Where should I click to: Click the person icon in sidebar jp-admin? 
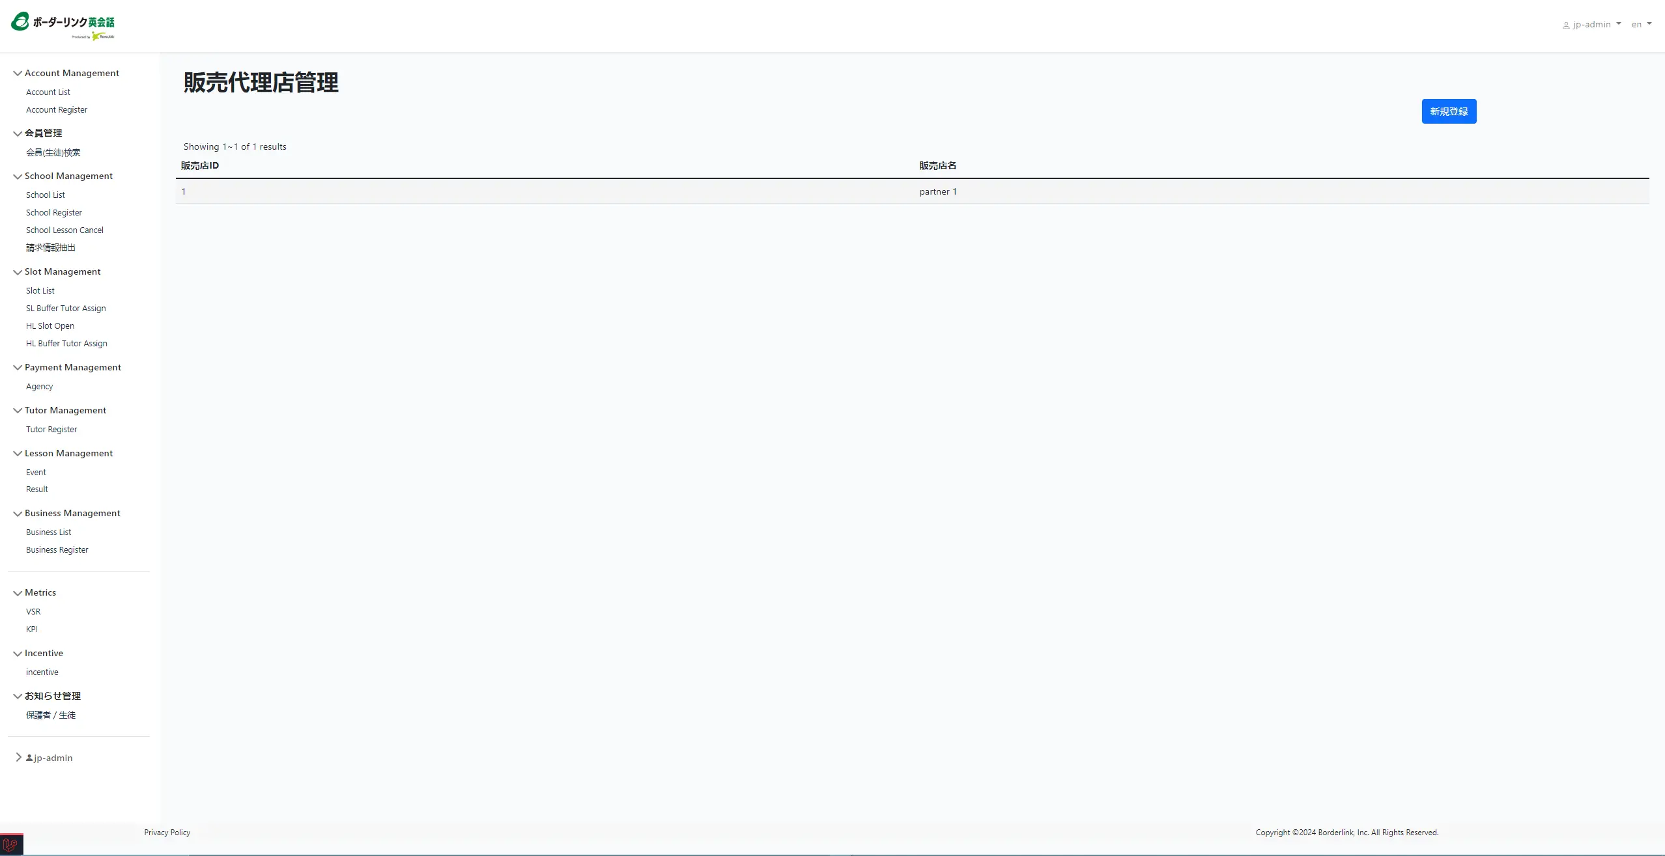click(x=29, y=758)
